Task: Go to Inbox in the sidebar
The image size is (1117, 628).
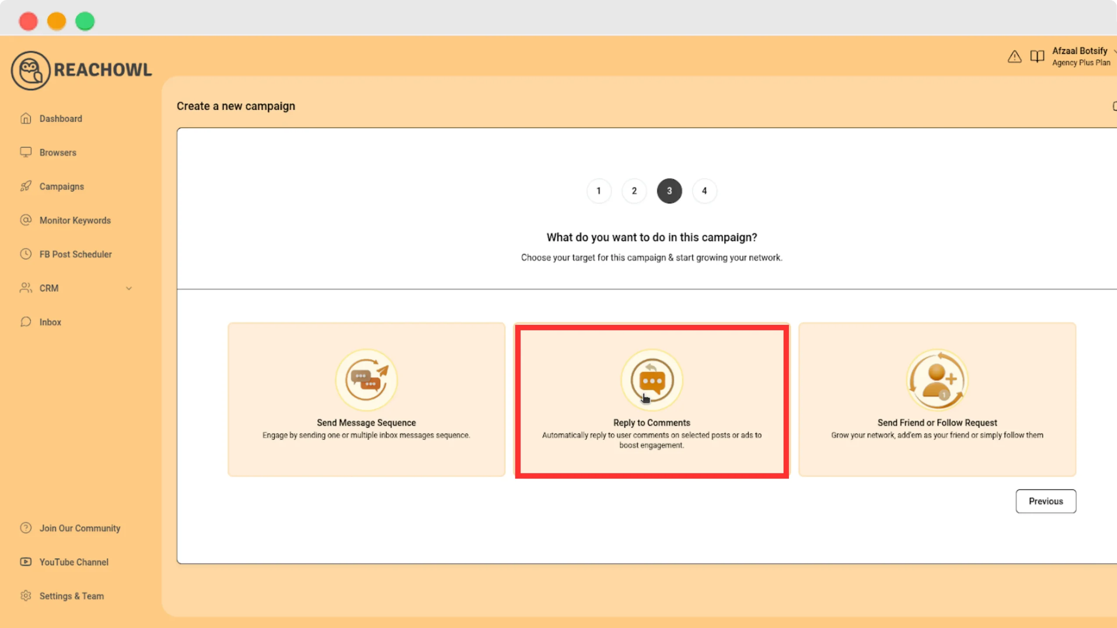Action: coord(50,322)
